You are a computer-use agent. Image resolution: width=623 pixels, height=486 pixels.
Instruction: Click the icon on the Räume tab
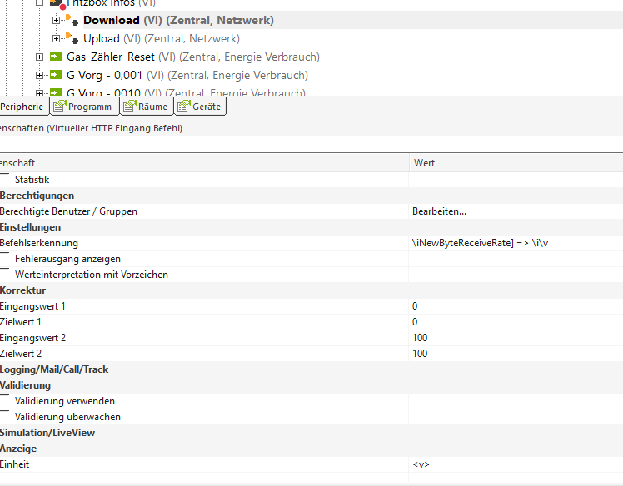(129, 107)
